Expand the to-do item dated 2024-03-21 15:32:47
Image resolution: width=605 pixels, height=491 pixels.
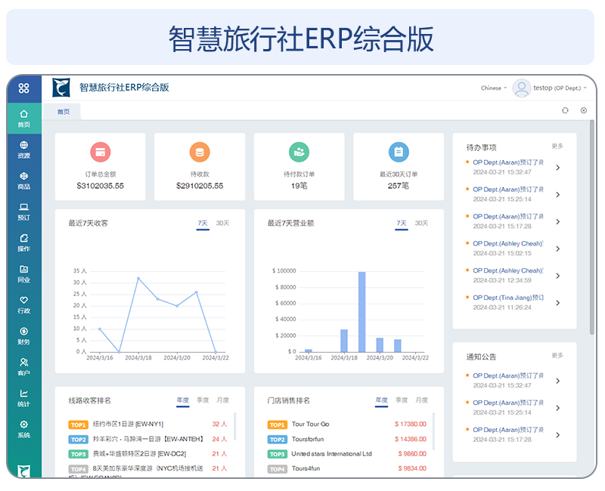[558, 168]
